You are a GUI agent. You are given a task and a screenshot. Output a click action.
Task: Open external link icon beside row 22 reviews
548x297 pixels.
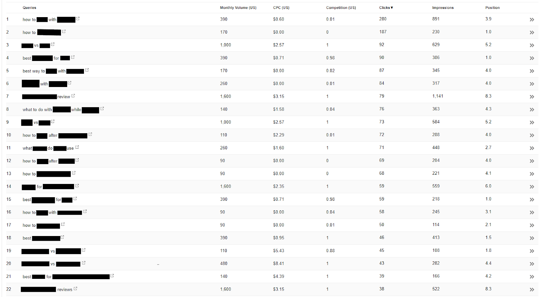[75, 288]
